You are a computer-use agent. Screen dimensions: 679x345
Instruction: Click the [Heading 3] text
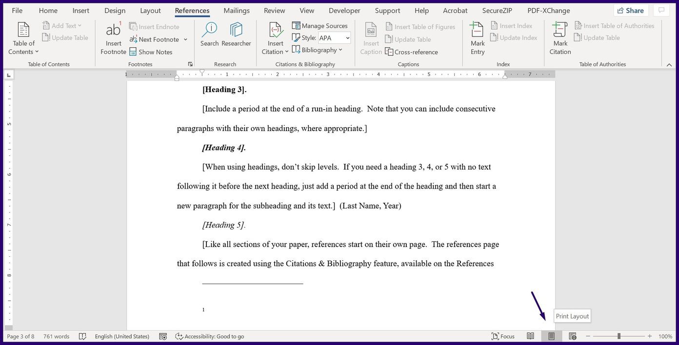(224, 90)
